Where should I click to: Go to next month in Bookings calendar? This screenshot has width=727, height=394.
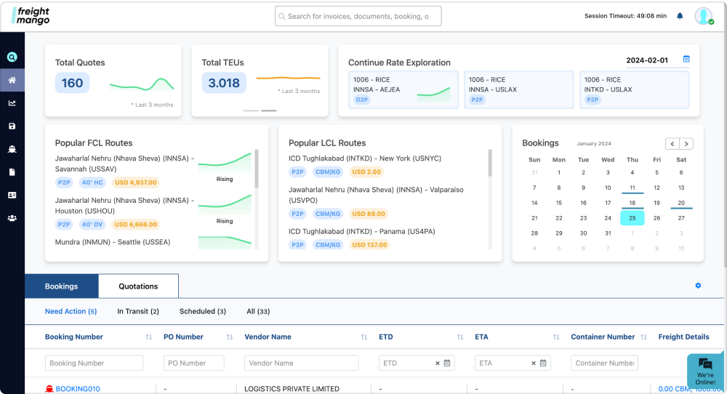pos(686,144)
